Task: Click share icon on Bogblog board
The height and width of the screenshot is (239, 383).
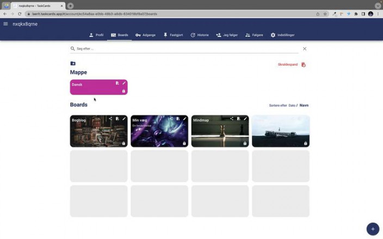Action: [110, 118]
